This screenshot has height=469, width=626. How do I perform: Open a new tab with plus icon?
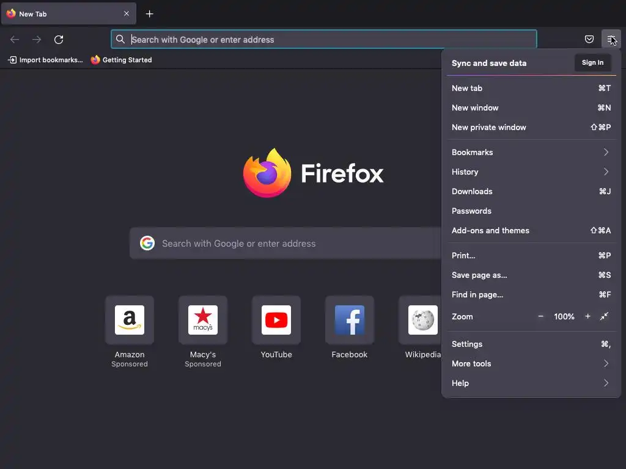click(149, 14)
